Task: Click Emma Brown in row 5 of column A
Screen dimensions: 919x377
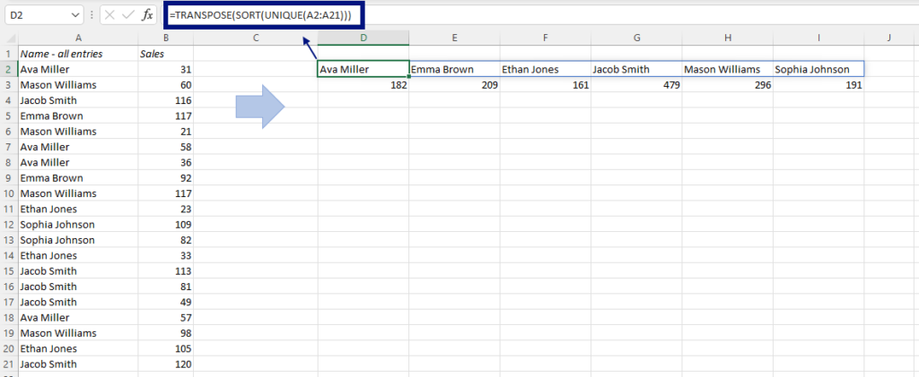Action: point(79,116)
